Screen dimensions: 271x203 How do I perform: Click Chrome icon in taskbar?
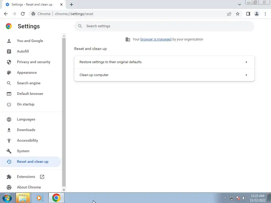[56, 198]
